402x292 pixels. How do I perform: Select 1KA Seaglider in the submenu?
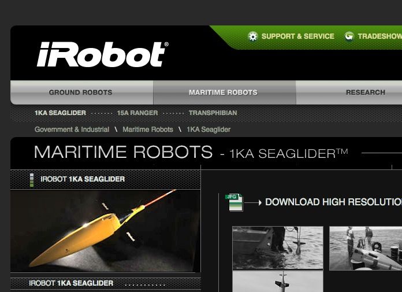[x=60, y=113]
